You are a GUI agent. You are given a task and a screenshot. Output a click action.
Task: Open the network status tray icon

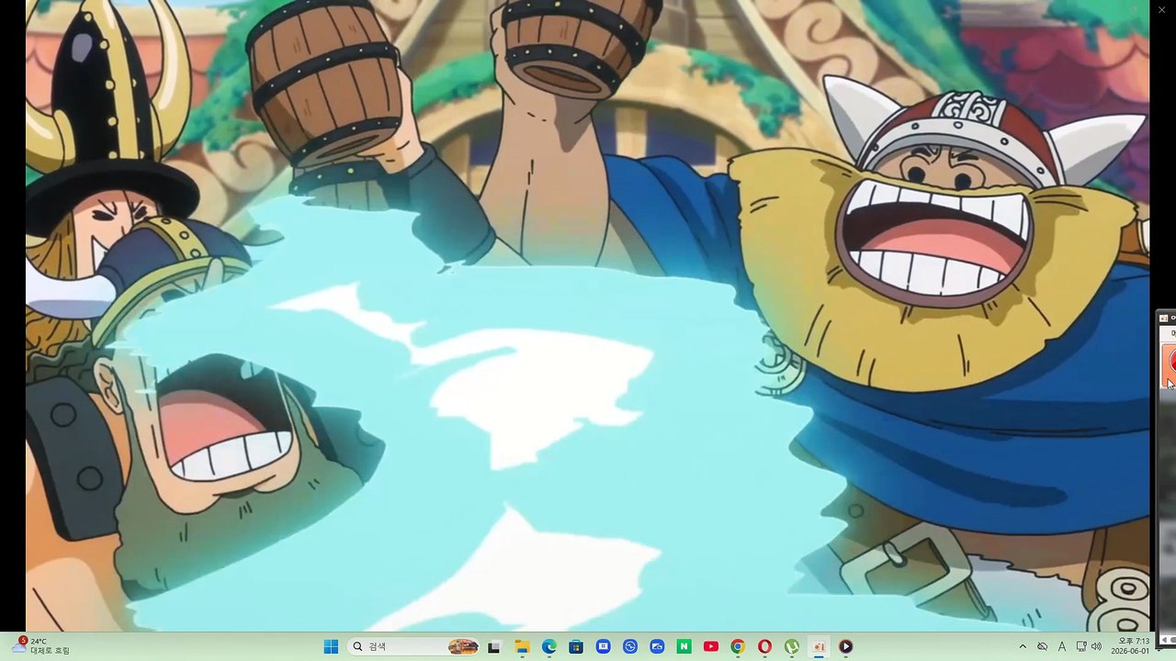1081,647
